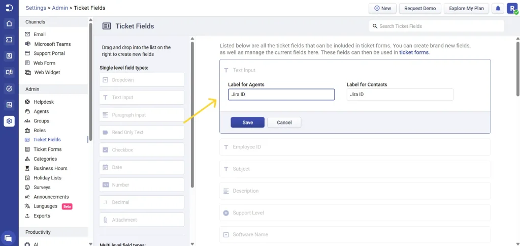Image resolution: width=520 pixels, height=246 pixels.
Task: Select the Attachment field type
Action: click(x=141, y=220)
